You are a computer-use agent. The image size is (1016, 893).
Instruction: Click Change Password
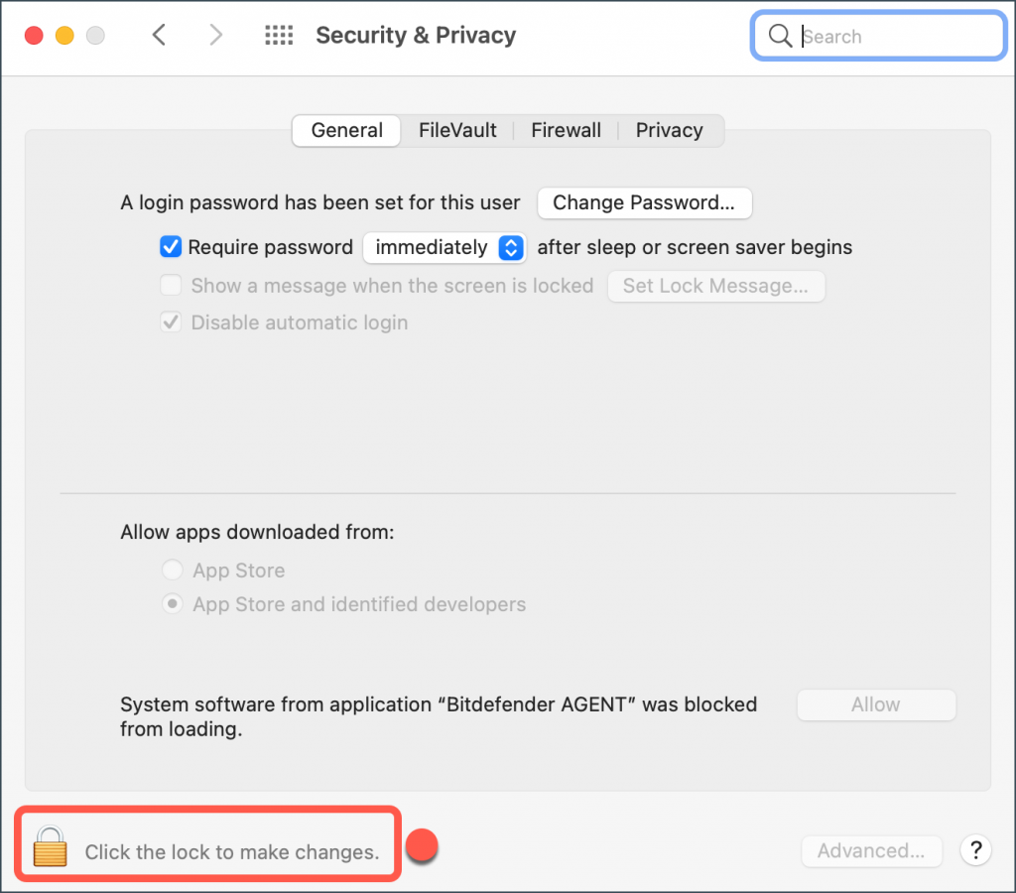[x=644, y=202]
